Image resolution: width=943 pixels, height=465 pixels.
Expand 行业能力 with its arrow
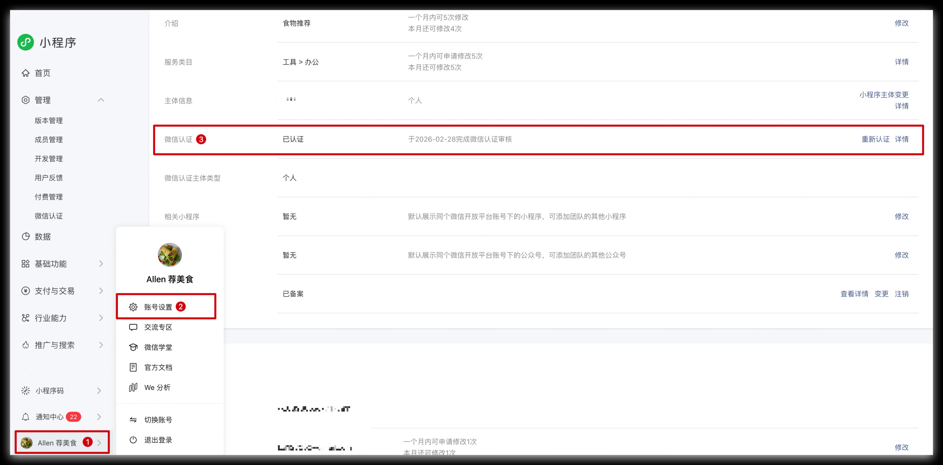pos(101,318)
